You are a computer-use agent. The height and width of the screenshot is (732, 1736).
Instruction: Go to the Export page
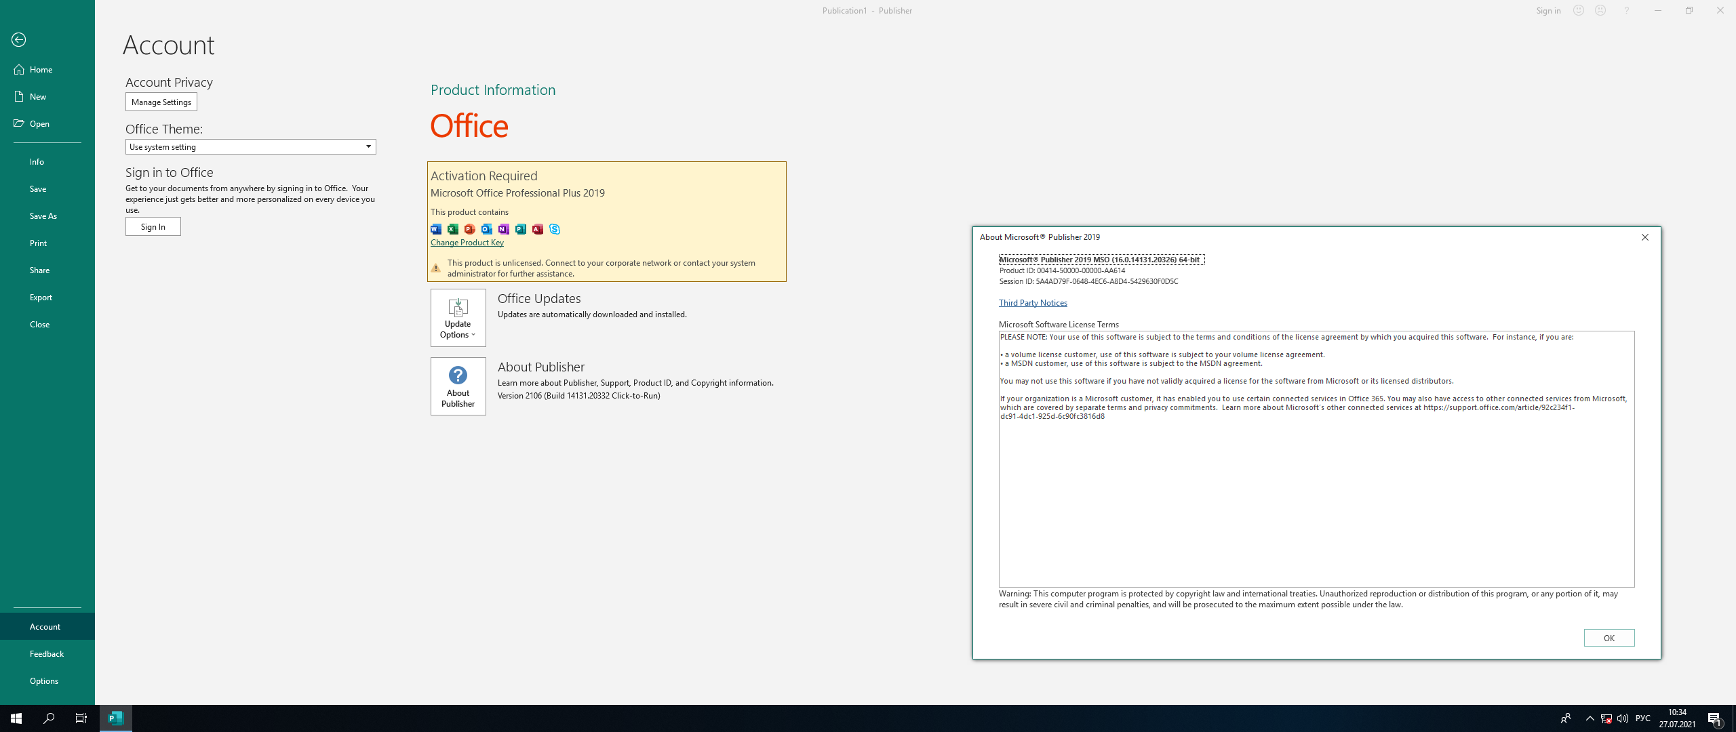(41, 297)
